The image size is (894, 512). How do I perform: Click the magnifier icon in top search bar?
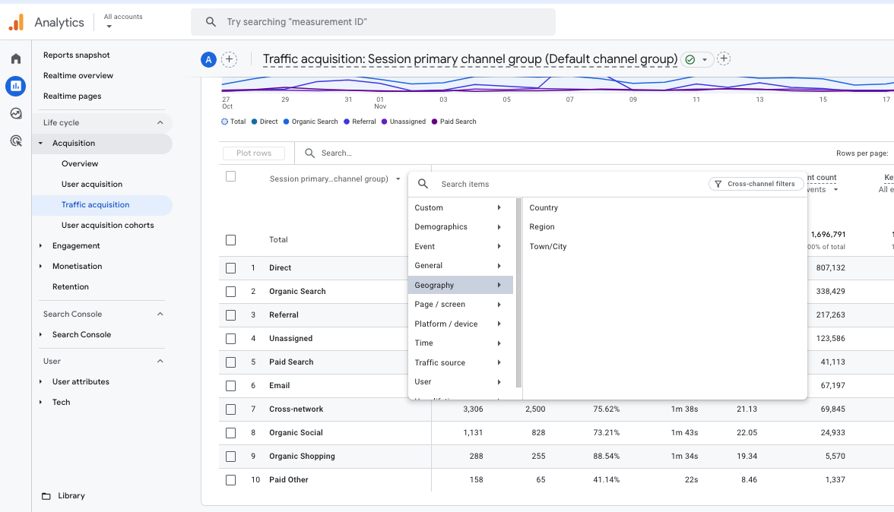pyautogui.click(x=211, y=21)
